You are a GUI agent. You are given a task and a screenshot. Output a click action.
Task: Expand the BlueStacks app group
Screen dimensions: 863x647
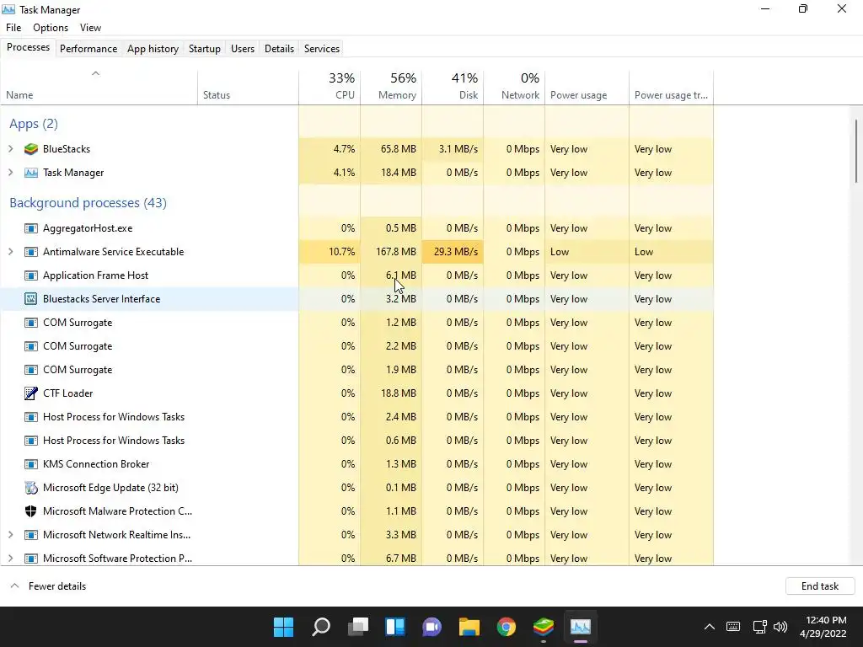click(10, 149)
